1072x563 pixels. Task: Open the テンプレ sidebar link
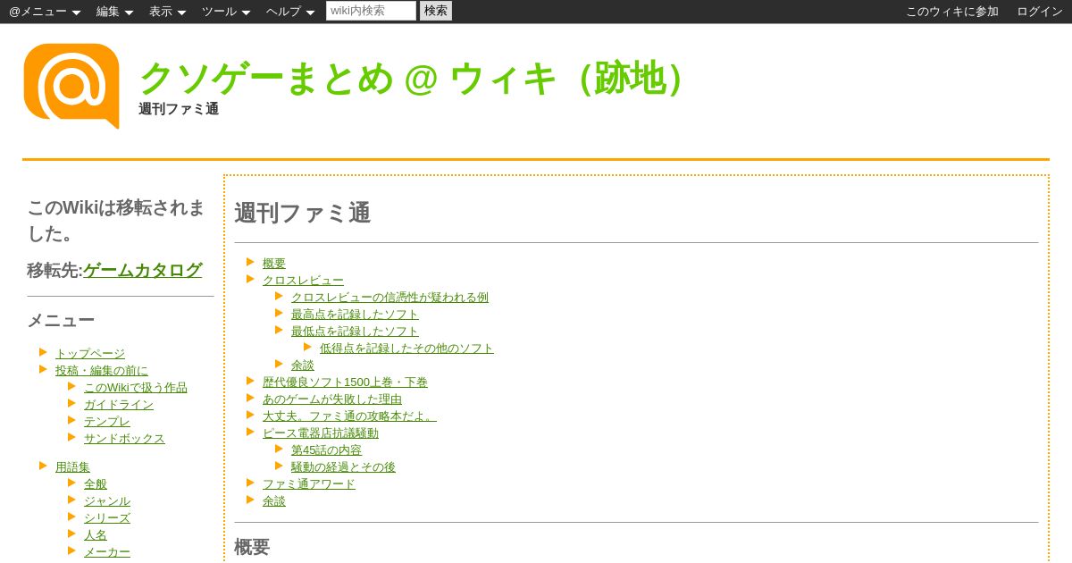pos(107,422)
